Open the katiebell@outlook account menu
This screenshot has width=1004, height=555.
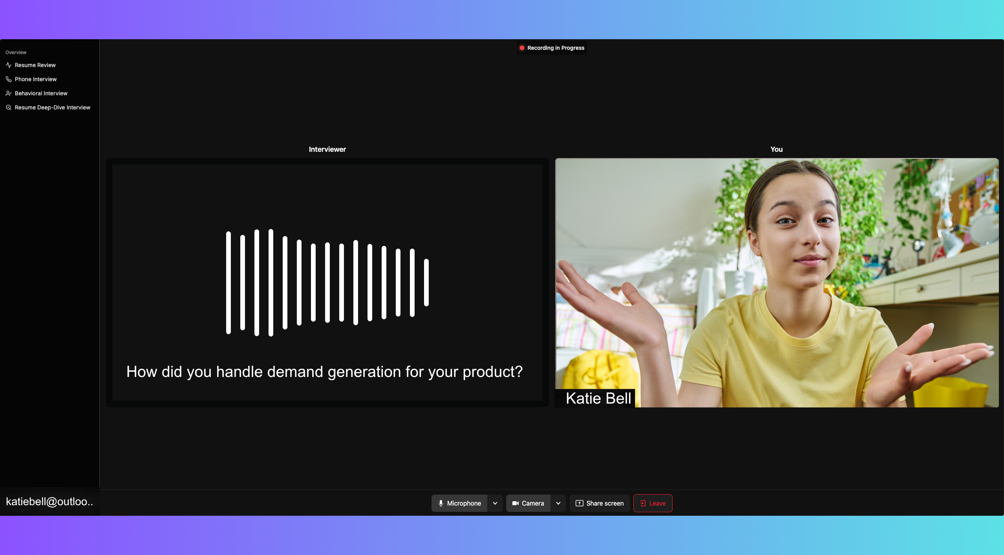pyautogui.click(x=49, y=502)
